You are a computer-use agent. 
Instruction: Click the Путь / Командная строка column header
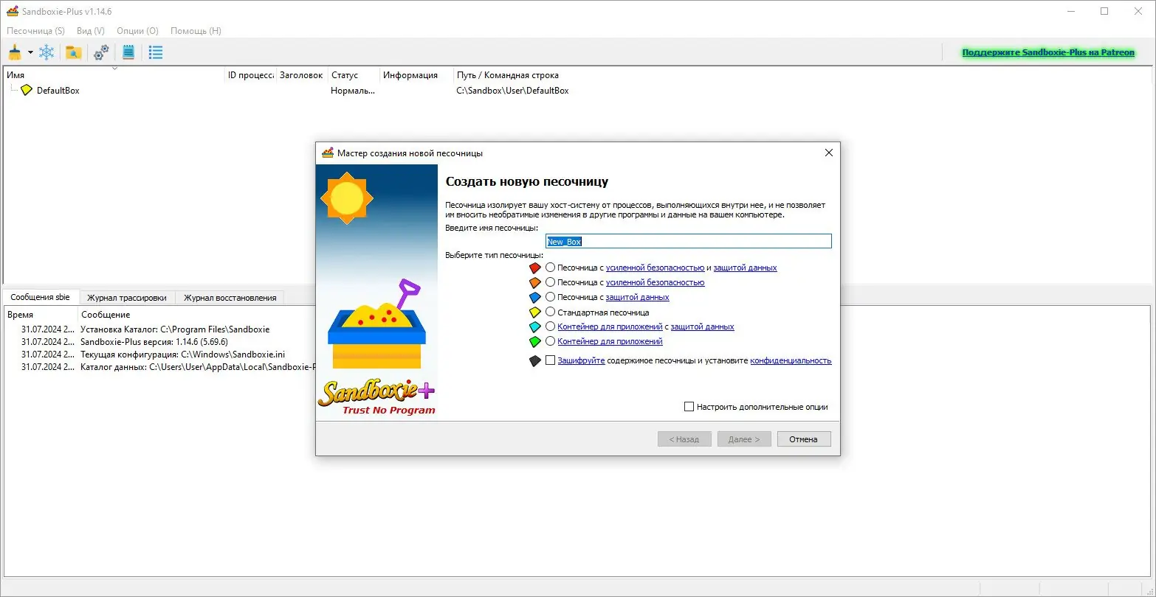[x=508, y=75]
